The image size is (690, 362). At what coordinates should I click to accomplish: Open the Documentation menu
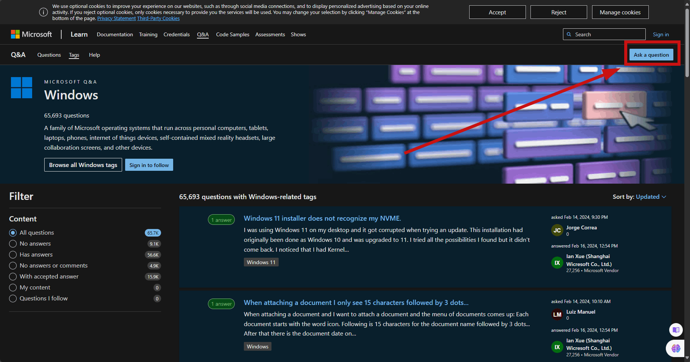point(115,34)
